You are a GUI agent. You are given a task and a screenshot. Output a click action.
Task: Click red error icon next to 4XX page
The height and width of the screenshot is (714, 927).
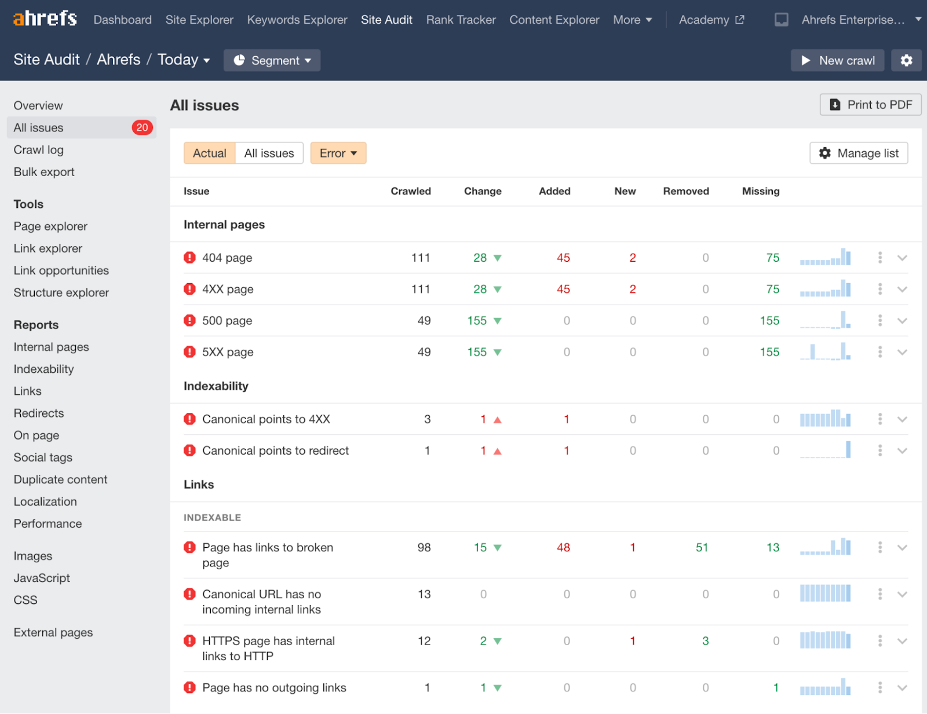tap(189, 289)
